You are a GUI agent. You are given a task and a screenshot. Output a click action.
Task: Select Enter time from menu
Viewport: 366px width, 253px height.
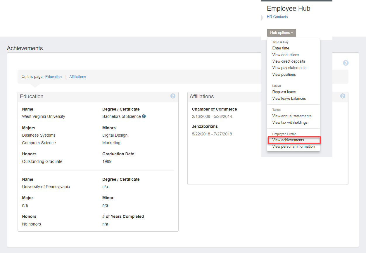click(x=281, y=48)
